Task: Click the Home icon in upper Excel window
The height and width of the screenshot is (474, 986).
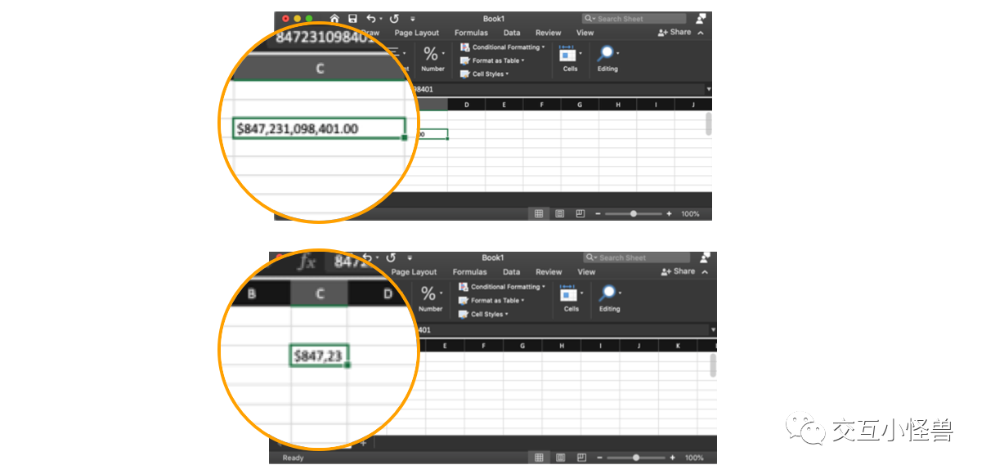Action: pos(334,18)
